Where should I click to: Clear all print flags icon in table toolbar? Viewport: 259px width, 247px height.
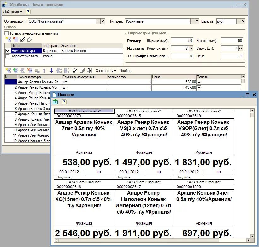82,71
